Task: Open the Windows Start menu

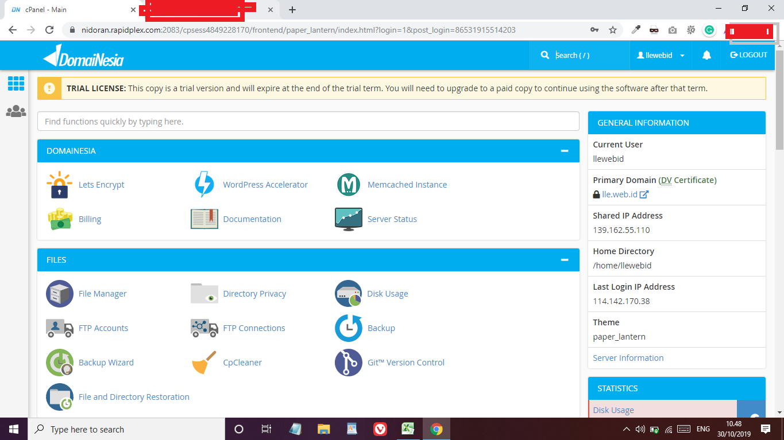Action: pyautogui.click(x=14, y=429)
